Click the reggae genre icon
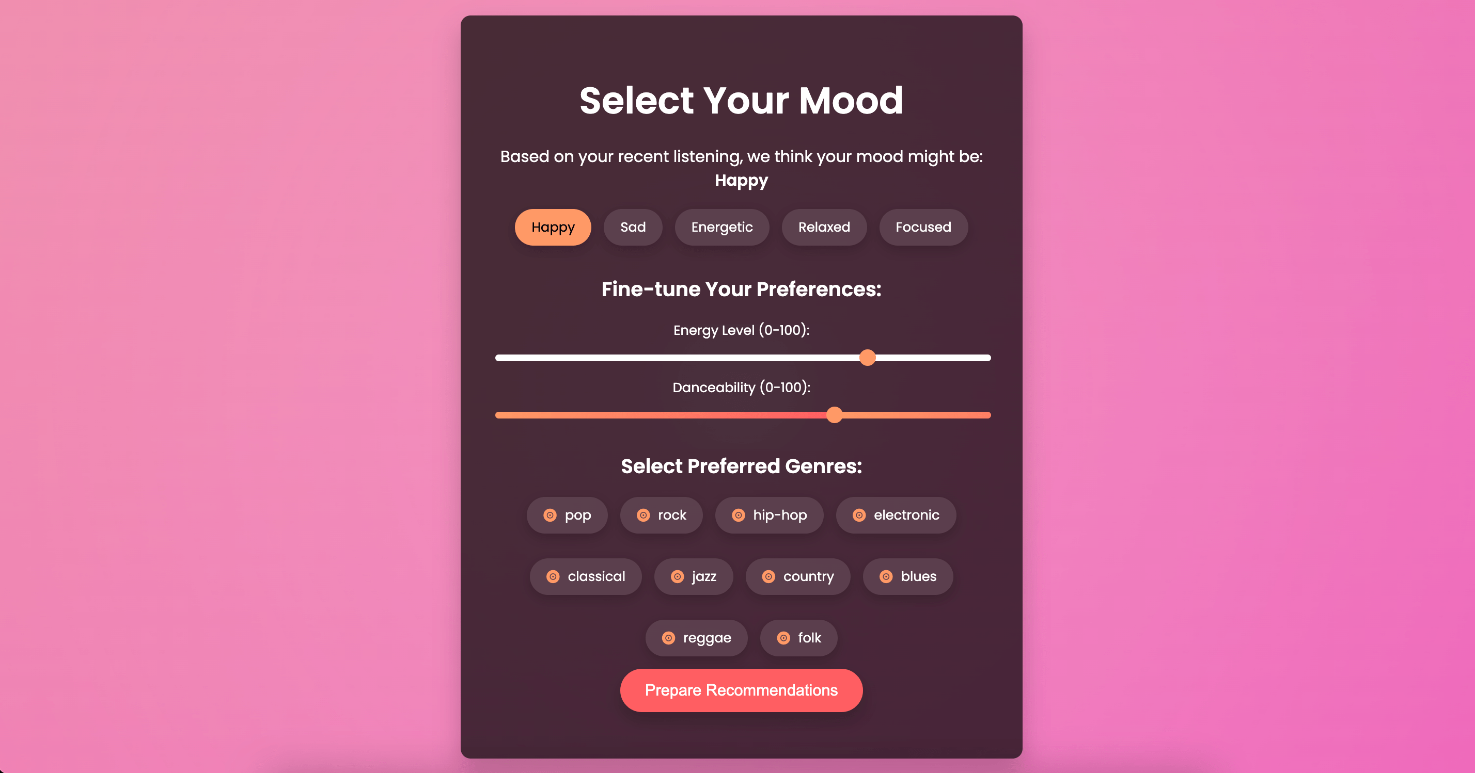This screenshot has width=1475, height=773. (x=668, y=637)
